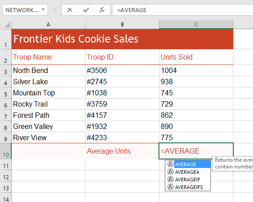Screen dimensions: 253x202
Task: Cancel the formula entry with X icon
Action: coord(70,10)
